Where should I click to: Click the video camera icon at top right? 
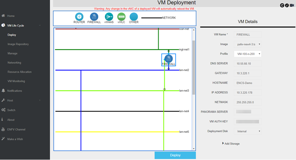click(x=292, y=5)
